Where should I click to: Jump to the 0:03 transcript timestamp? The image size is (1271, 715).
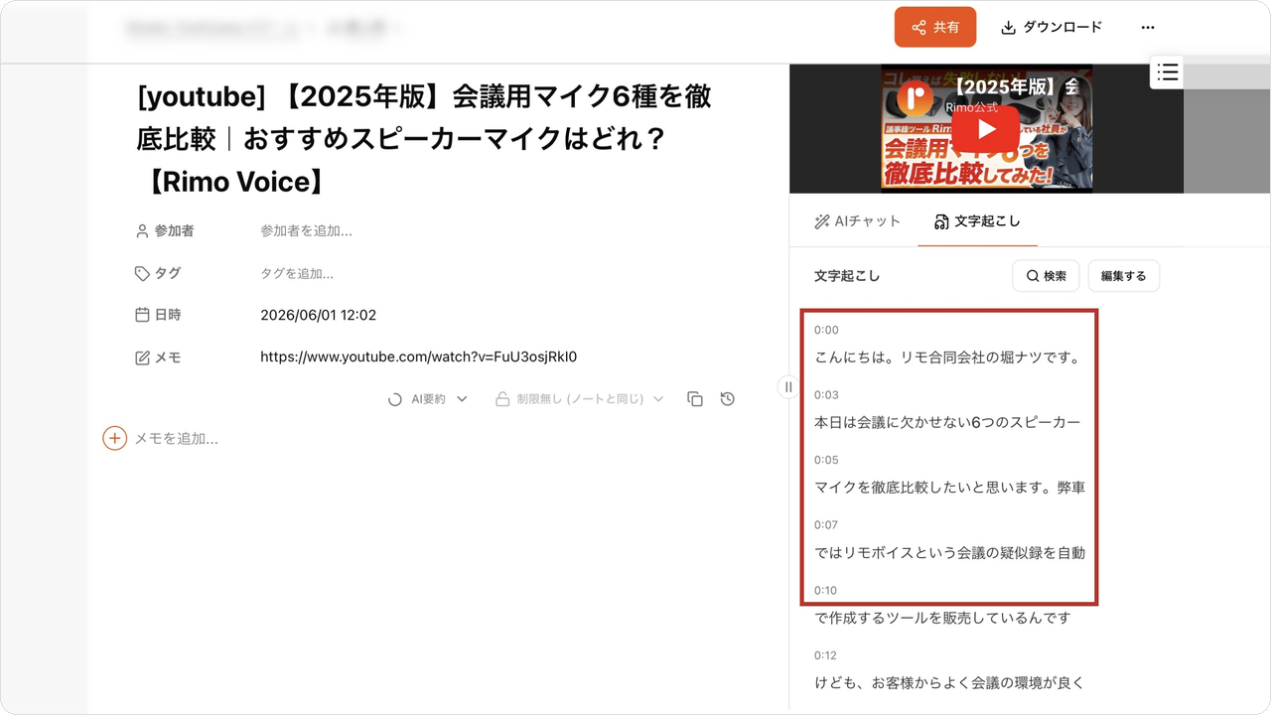(826, 394)
